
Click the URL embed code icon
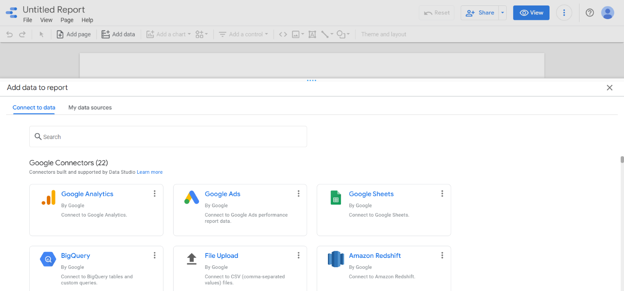[x=283, y=34]
